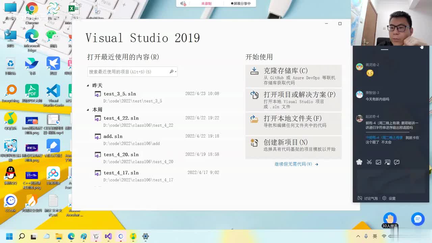Viewport: 432px width, 243px height.
Task: Open Visual Studio Code desktop shortcut
Action: point(53,96)
